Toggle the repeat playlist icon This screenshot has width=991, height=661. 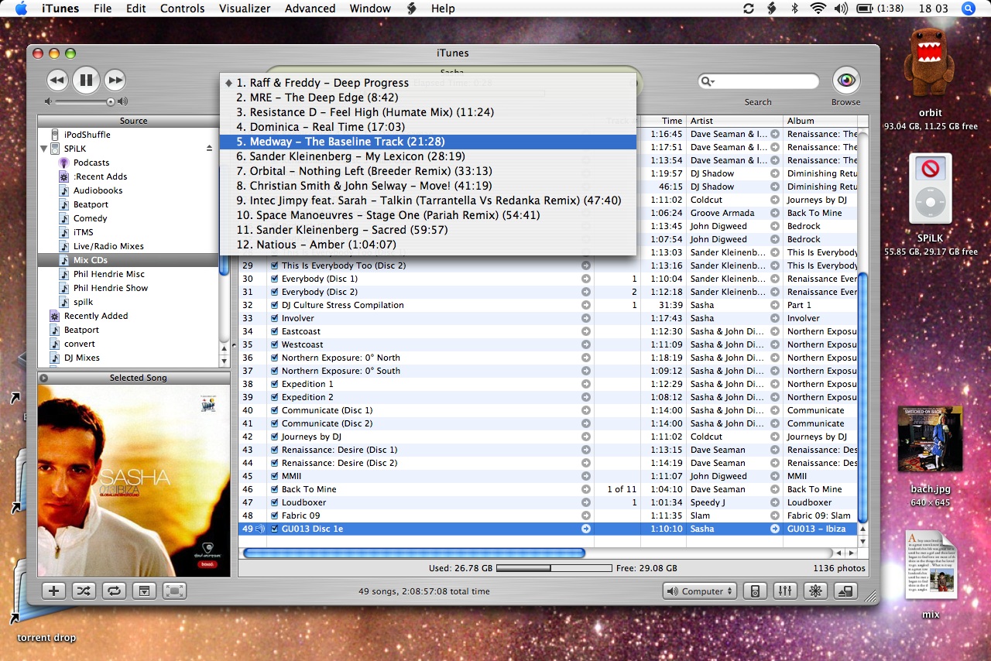(x=114, y=591)
